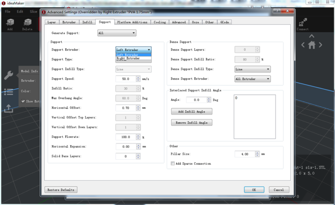Click the Delete model icon in toolbar
The width and height of the screenshot is (335, 205).
[x=27, y=22]
